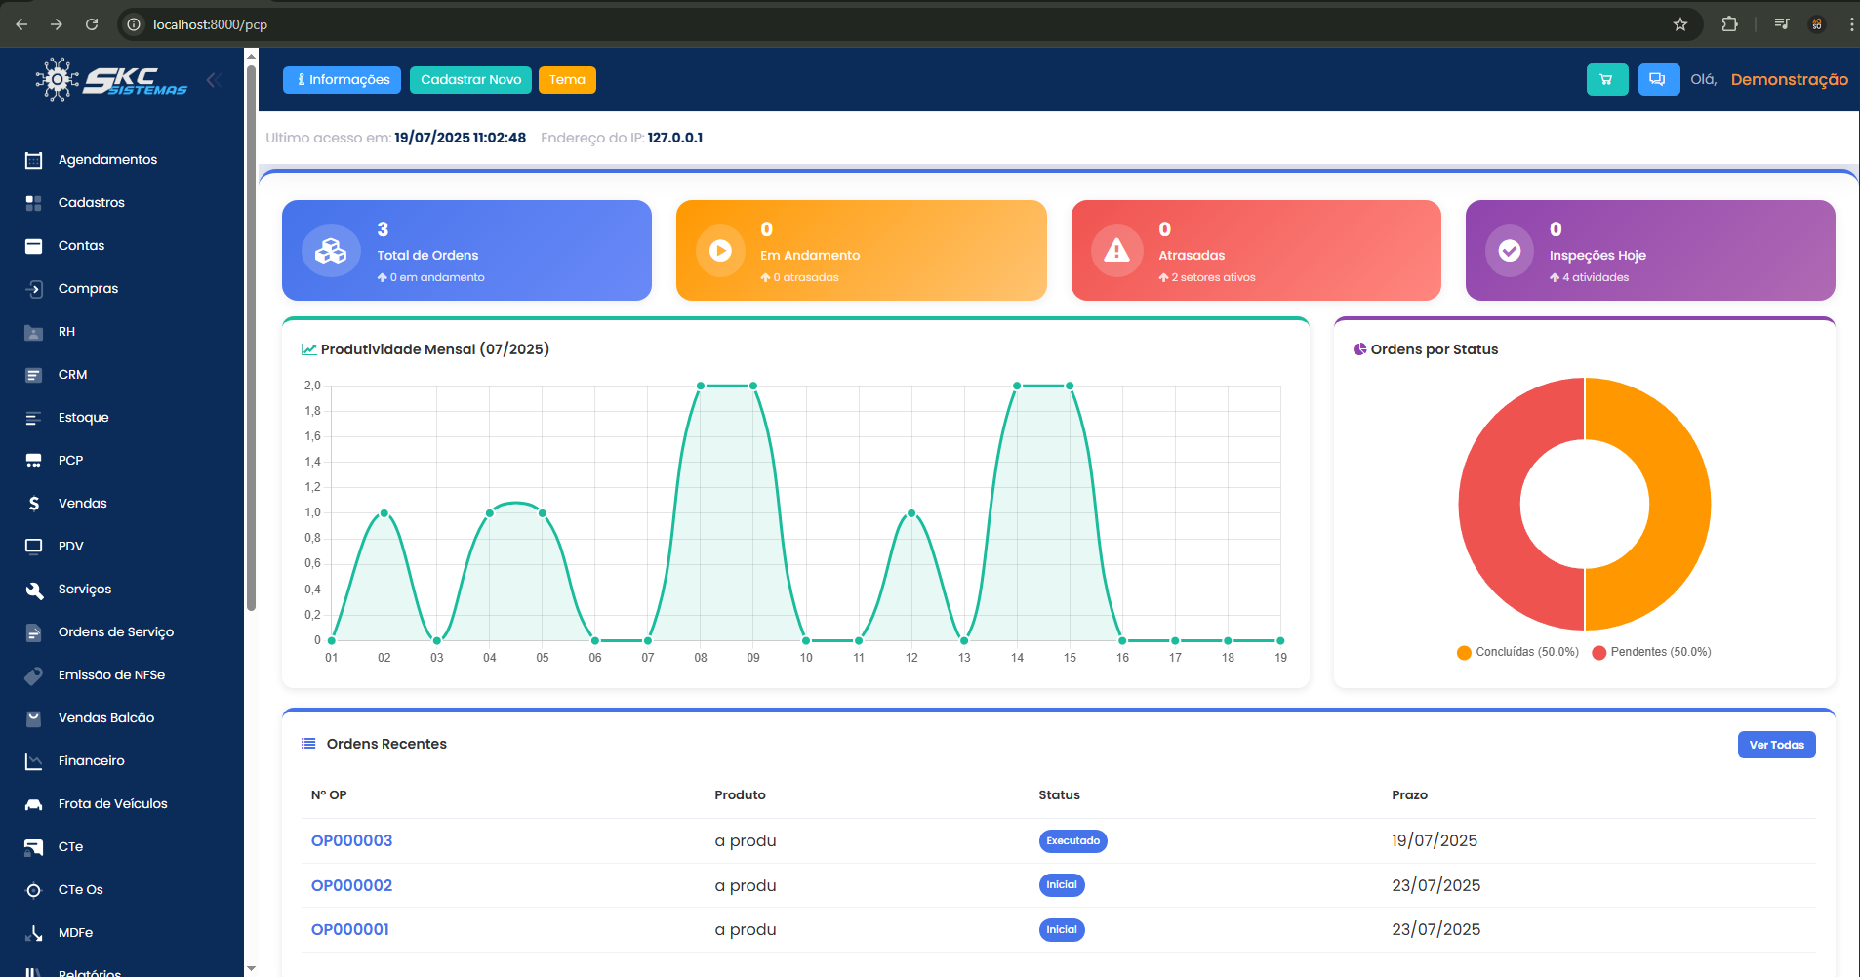This screenshot has height=977, width=1860.
Task: Open order OP000003 link
Action: 351,841
